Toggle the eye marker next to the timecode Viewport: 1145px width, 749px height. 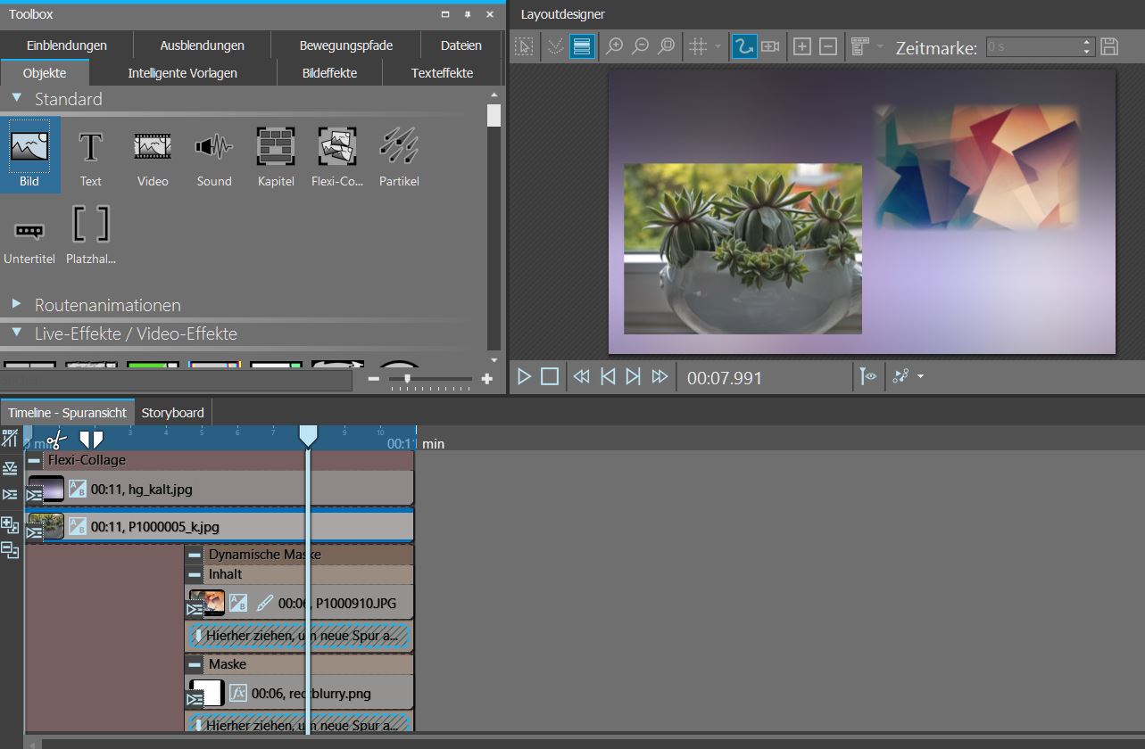tap(867, 377)
